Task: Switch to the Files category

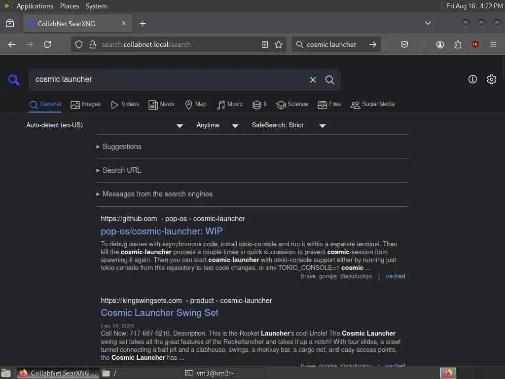Action: (329, 105)
